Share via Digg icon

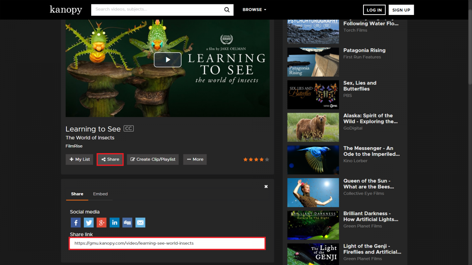[x=127, y=223]
